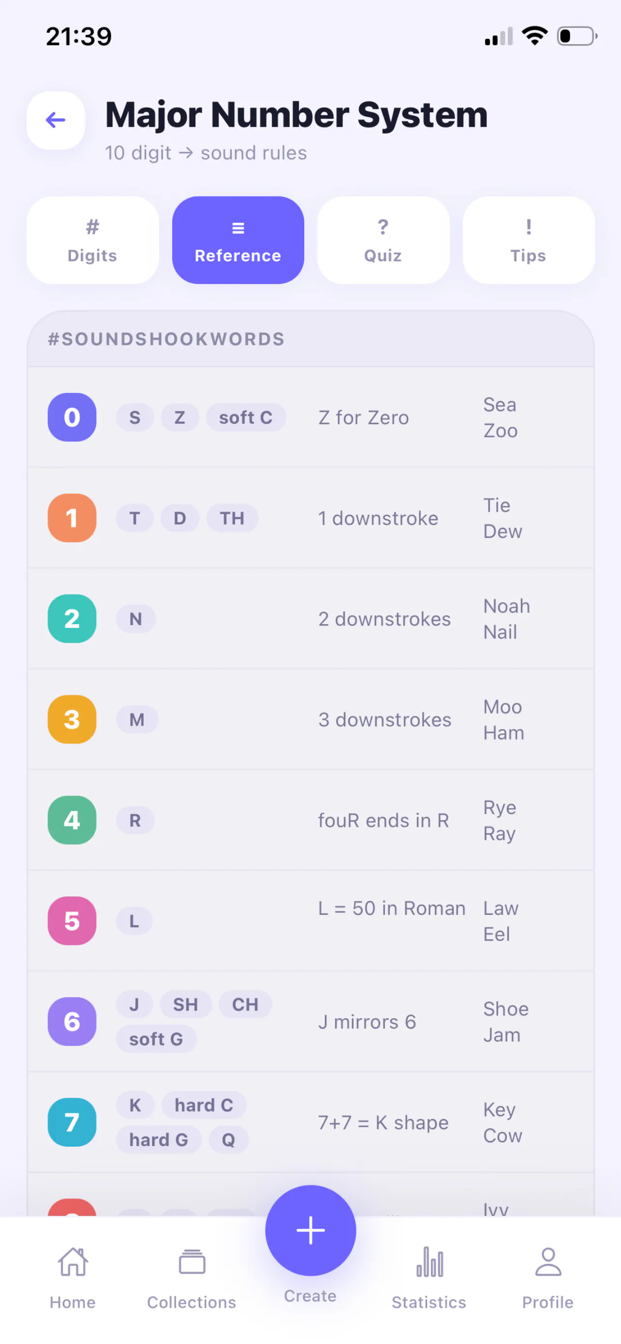
Task: Select the teal digit 2 badge
Action: point(72,618)
